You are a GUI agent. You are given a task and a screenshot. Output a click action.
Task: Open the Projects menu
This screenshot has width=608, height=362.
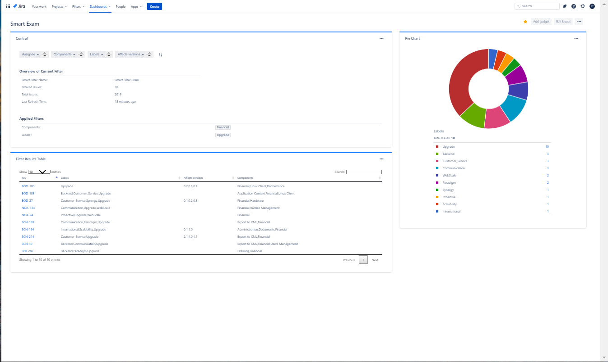pyautogui.click(x=59, y=7)
